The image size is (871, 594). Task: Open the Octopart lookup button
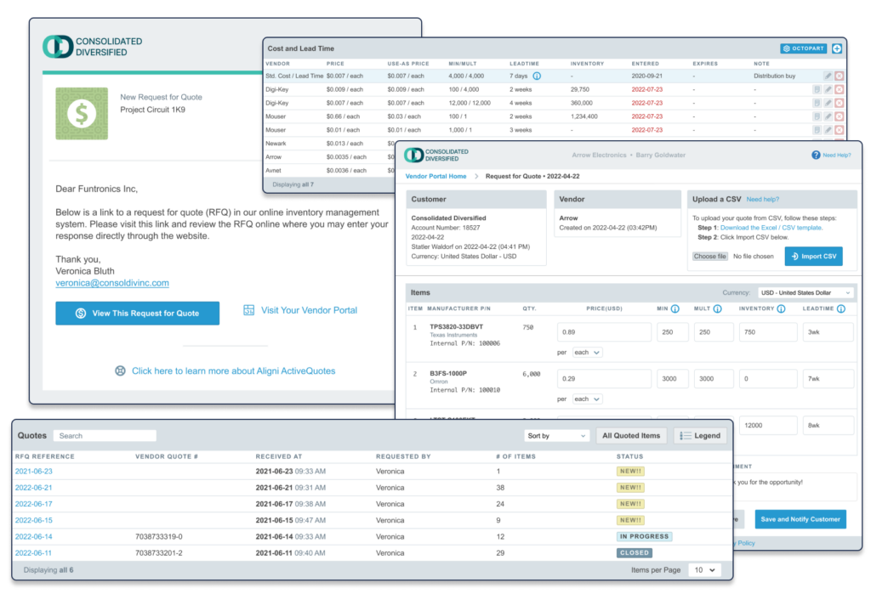pos(803,48)
